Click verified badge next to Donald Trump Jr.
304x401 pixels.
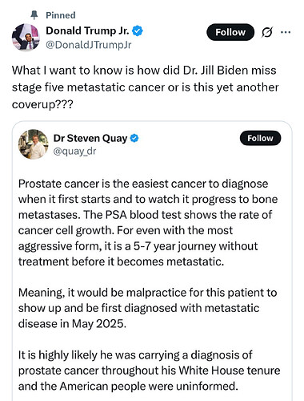pos(138,31)
